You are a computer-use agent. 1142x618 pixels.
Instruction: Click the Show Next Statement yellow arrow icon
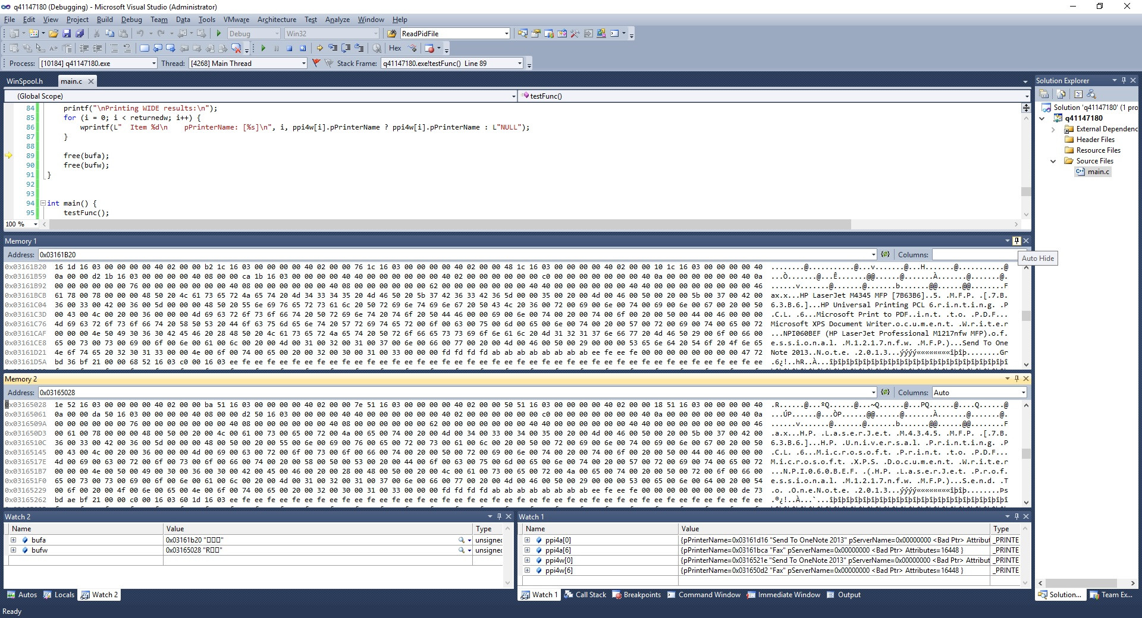(x=319, y=48)
